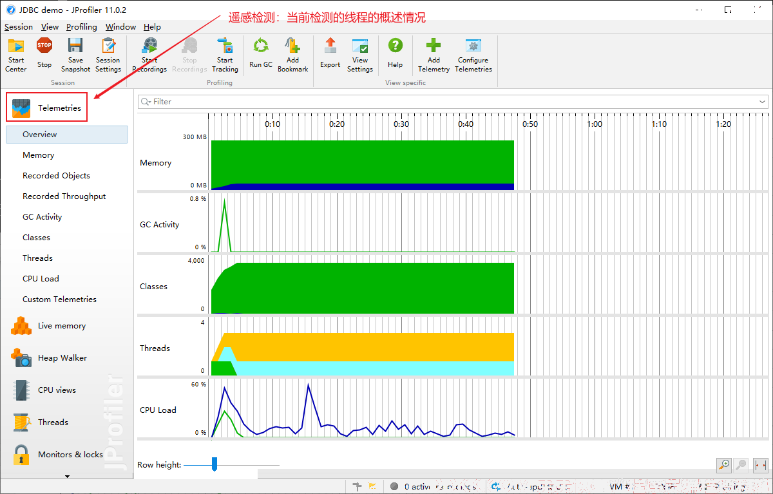The image size is (773, 494).
Task: Click the pin icon in status bar
Action: 358,486
